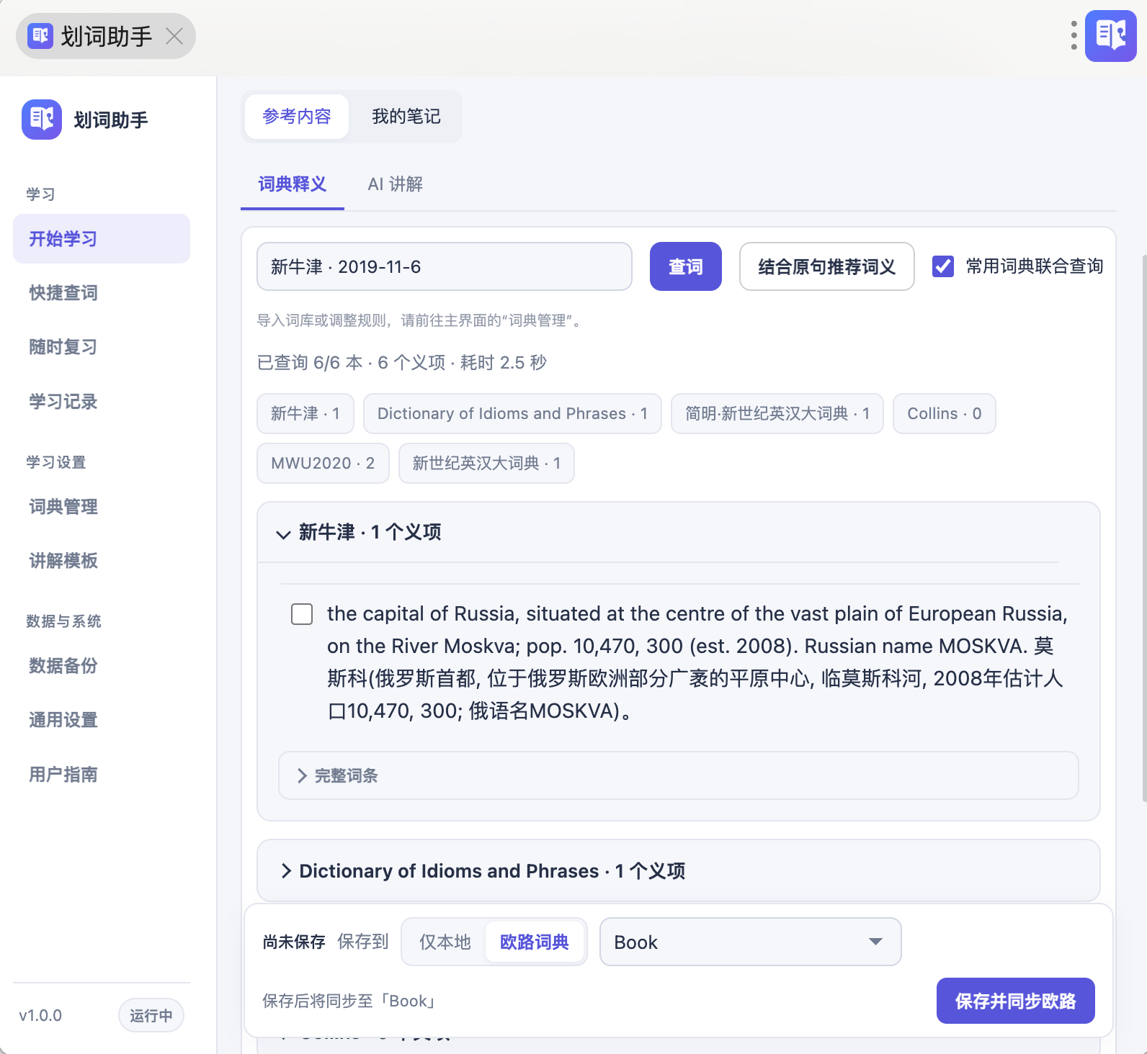Click the v1.0.0 version text
Viewport: 1147px width, 1054px height.
point(40,1015)
